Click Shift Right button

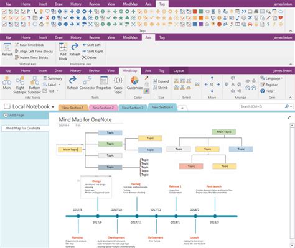[93, 51]
